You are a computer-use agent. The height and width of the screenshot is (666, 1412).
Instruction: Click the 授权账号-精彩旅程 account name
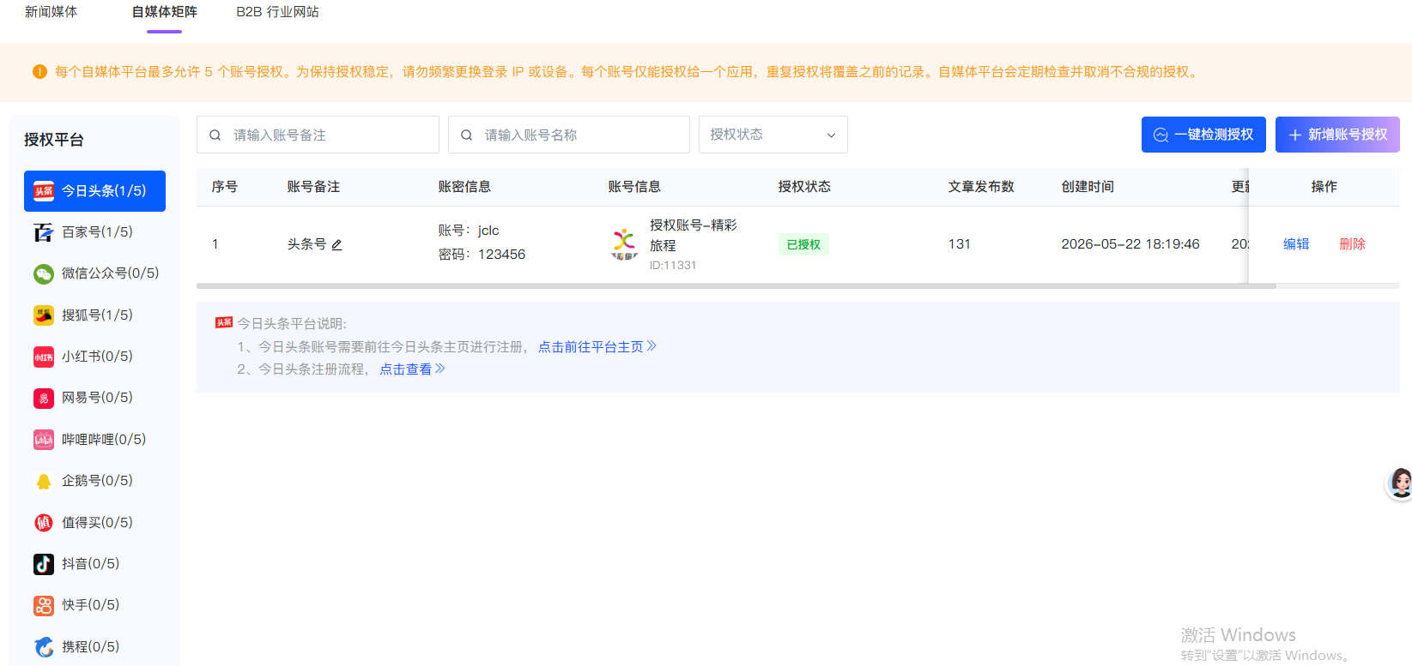694,235
